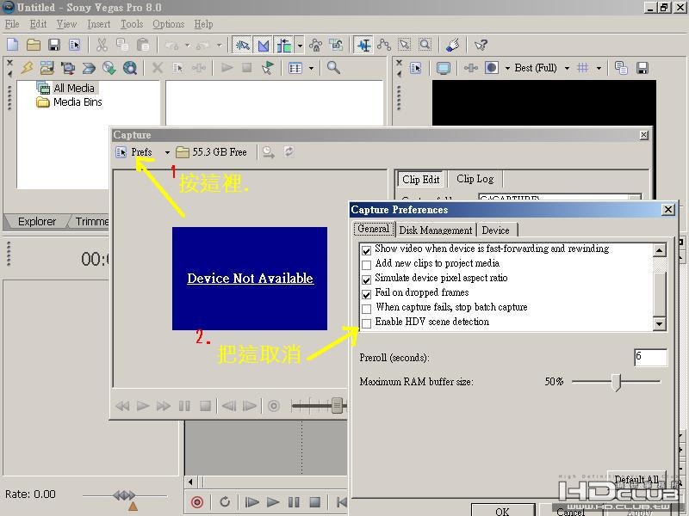Click Import Media icon in Project Media
Image resolution: width=689 pixels, height=516 pixels.
47,68
